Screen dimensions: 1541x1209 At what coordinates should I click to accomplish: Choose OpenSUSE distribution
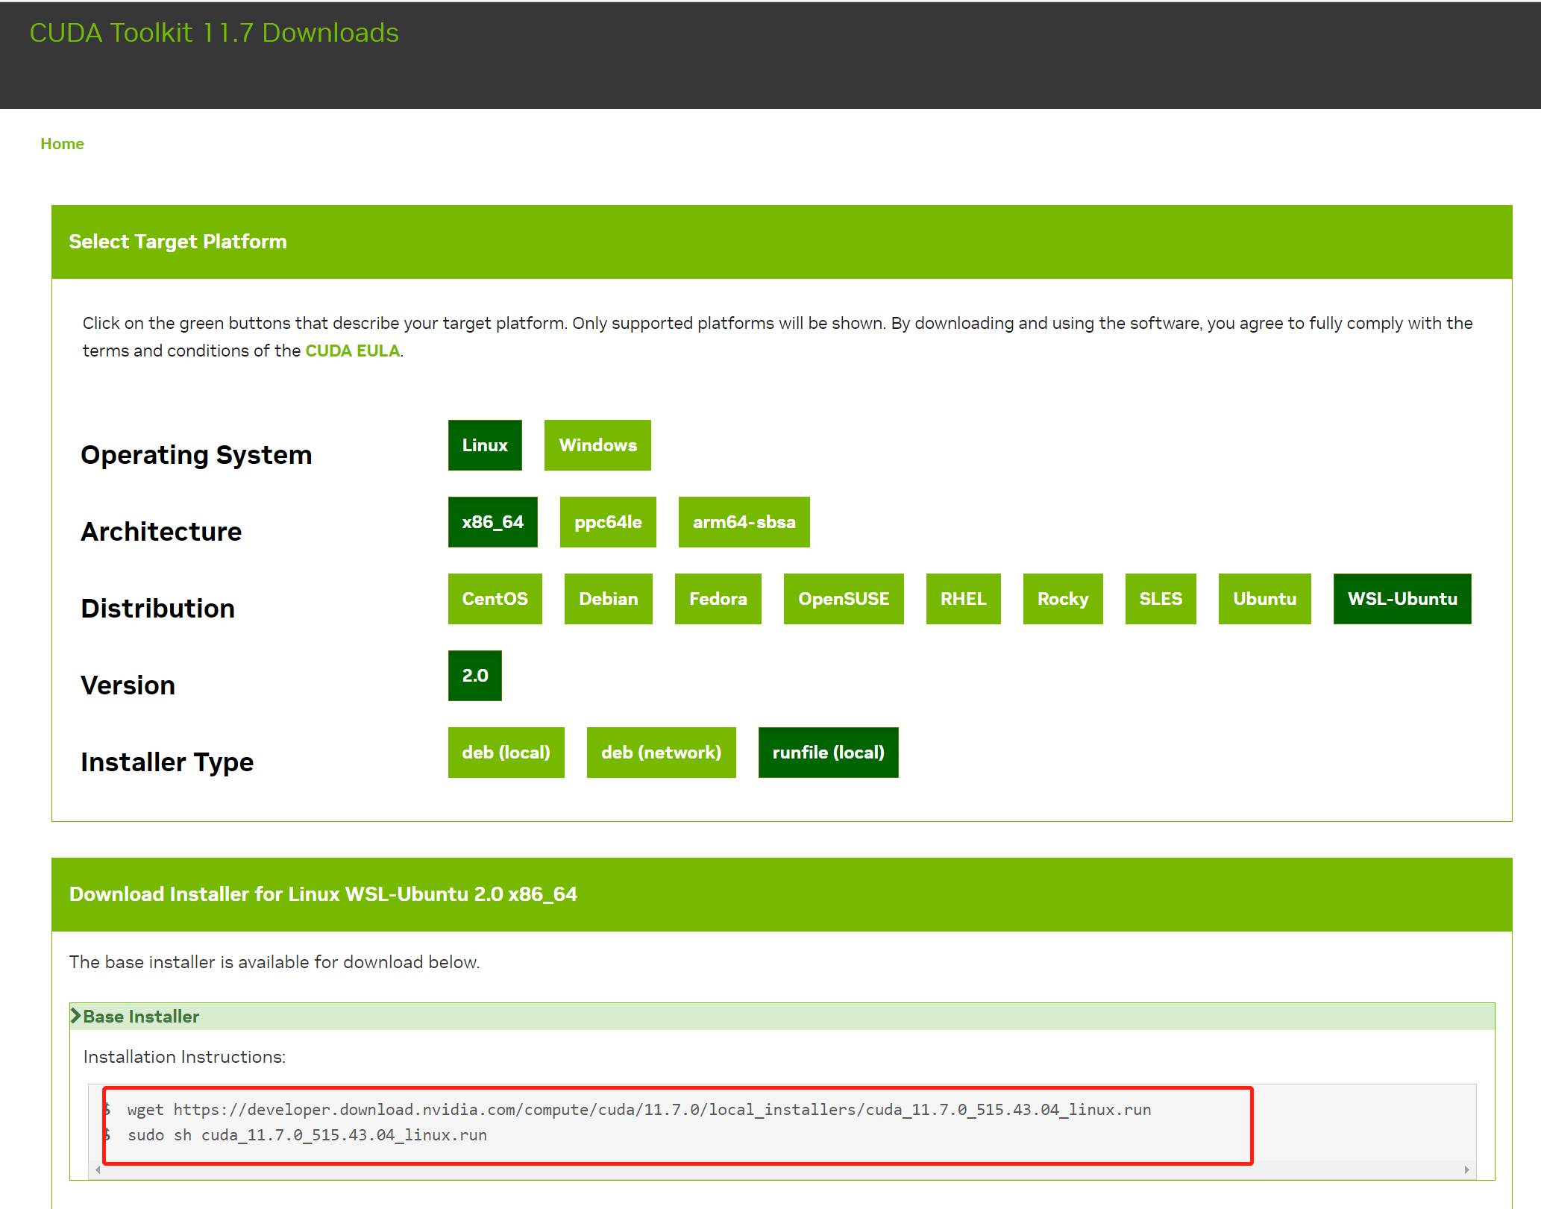coord(843,599)
